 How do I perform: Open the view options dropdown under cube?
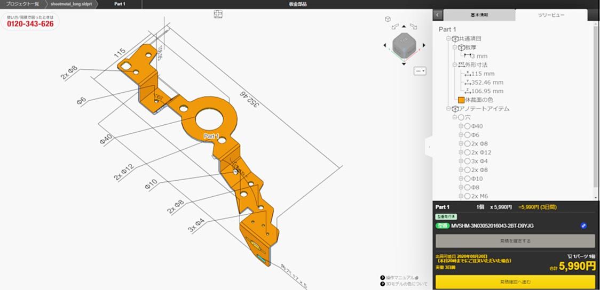[x=420, y=70]
